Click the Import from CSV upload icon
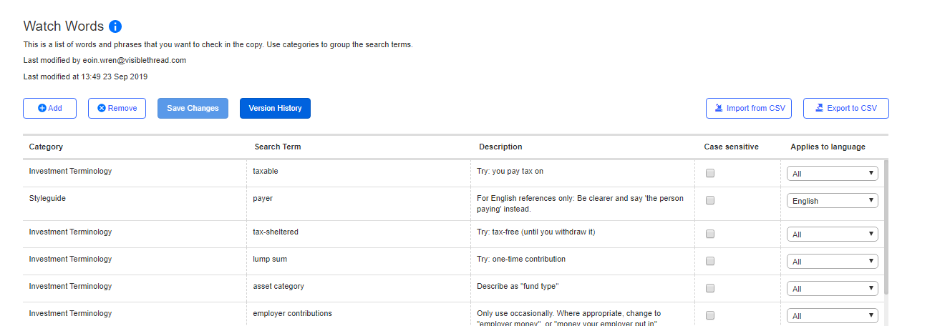The image size is (950, 326). coord(719,108)
